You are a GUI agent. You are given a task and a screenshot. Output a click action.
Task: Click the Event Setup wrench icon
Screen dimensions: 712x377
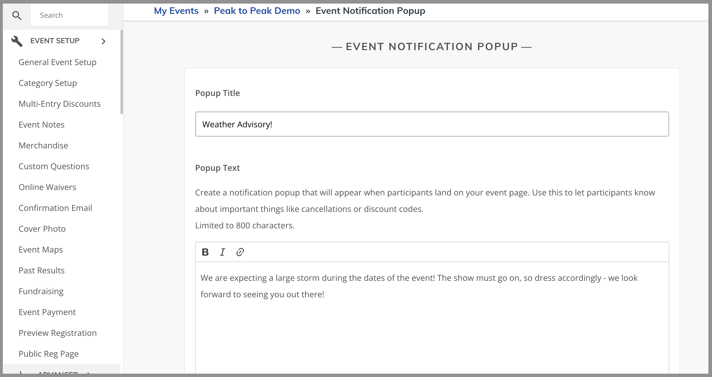click(x=17, y=41)
